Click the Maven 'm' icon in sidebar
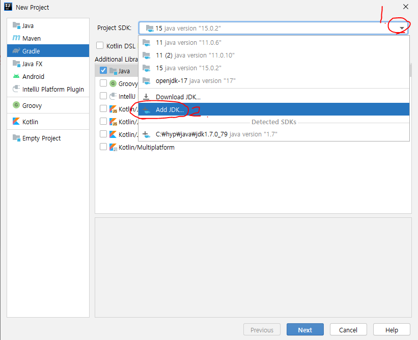The height and width of the screenshot is (340, 418). [x=16, y=38]
